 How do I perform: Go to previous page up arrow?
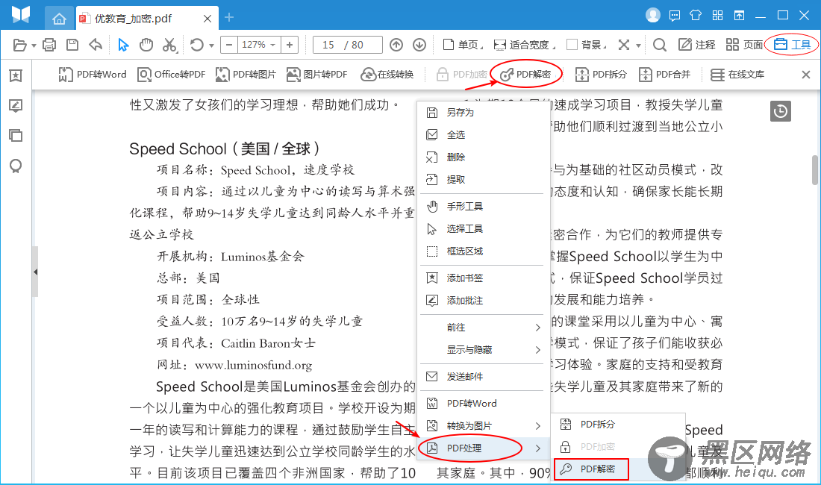coord(396,45)
